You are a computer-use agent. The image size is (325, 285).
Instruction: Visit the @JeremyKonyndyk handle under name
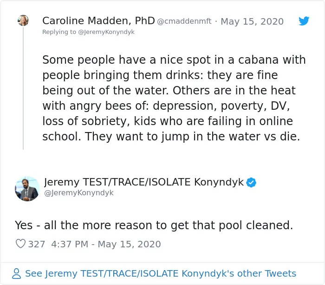[x=79, y=193]
